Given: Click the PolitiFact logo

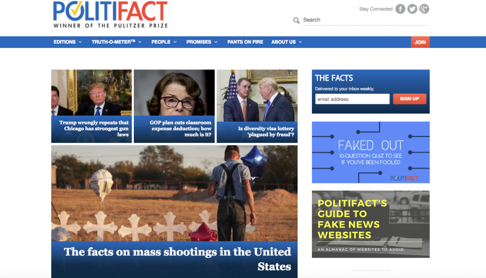Looking at the screenshot, I should pos(110,15).
